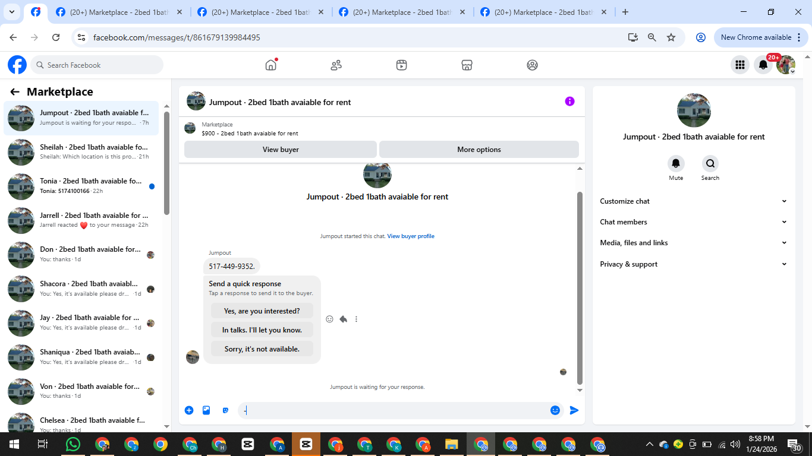Open Chrome zoom magnifier icon in address bar

pyautogui.click(x=652, y=37)
